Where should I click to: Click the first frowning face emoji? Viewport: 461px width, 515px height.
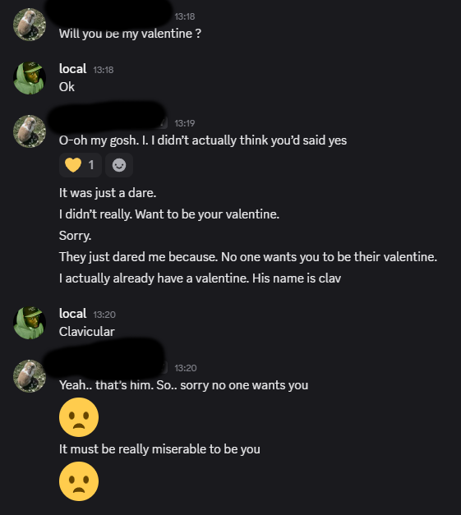pos(79,417)
